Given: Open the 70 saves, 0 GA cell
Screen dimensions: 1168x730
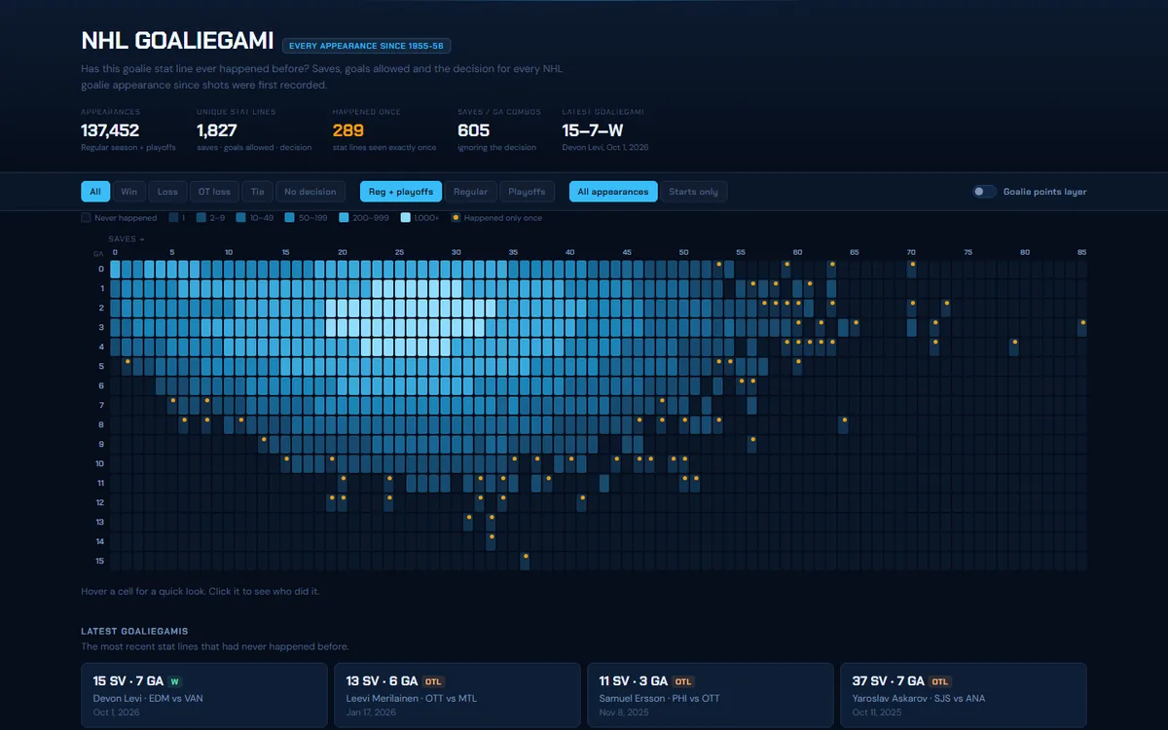Looking at the screenshot, I should pos(911,269).
